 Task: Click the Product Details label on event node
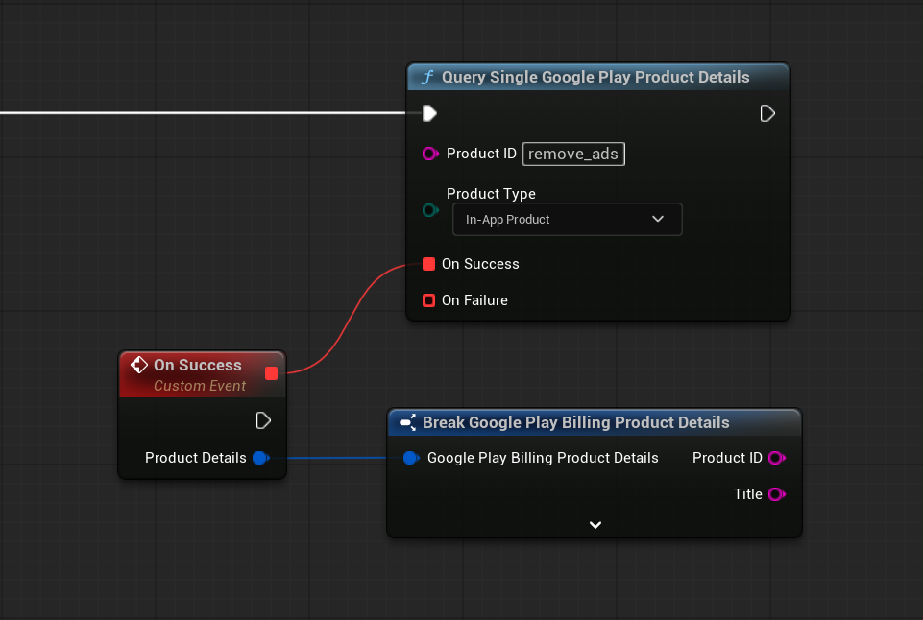click(195, 458)
